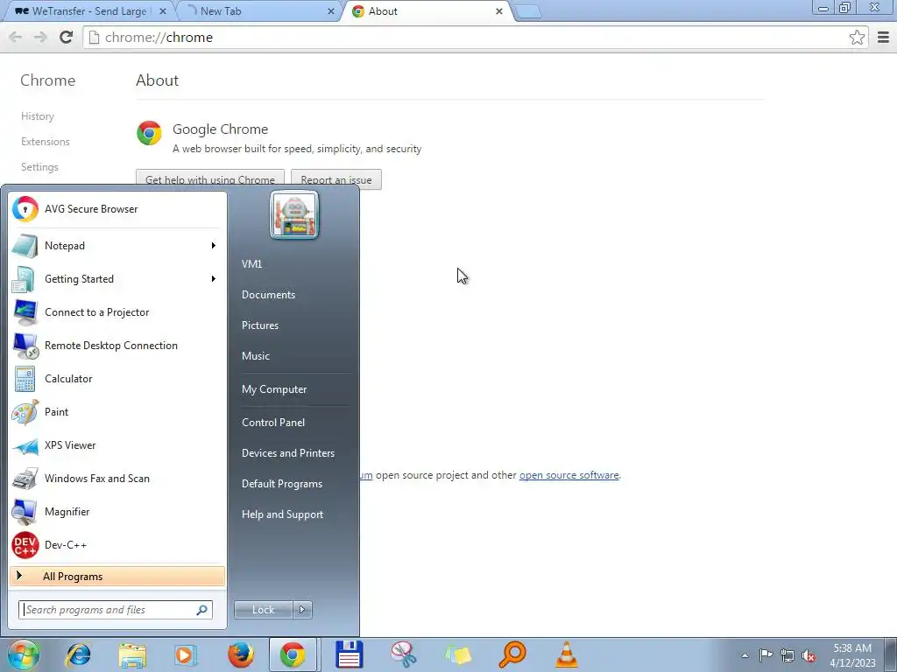The width and height of the screenshot is (897, 672).
Task: Open XPS Viewer
Action: [x=117, y=445]
